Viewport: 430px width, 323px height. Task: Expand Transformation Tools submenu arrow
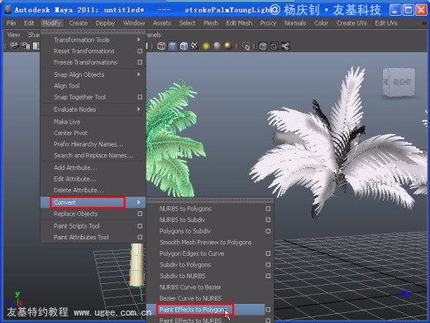pyautogui.click(x=139, y=40)
